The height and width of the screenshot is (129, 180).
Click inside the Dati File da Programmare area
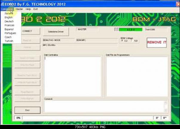pyautogui.click(x=137, y=76)
